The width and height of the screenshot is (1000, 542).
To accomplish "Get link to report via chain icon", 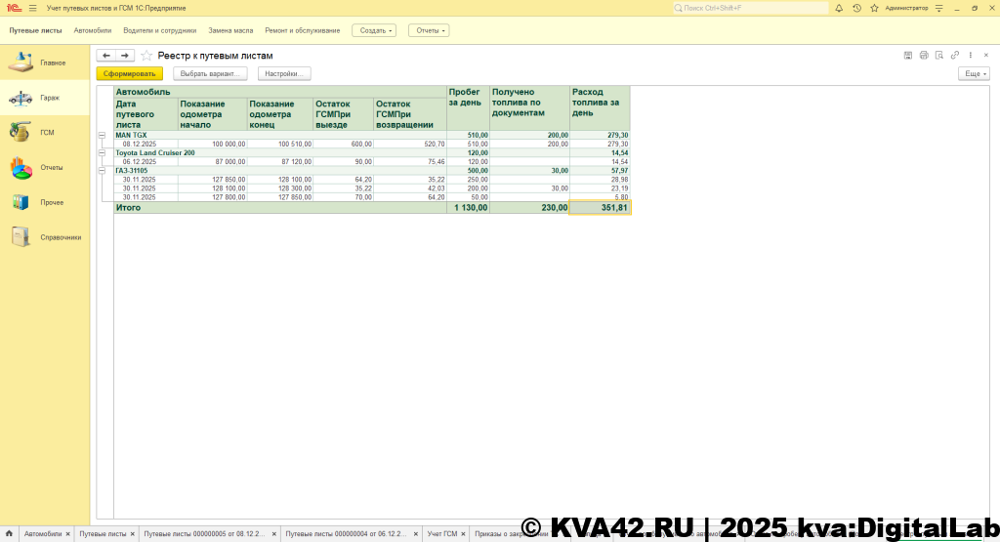I will tap(955, 55).
